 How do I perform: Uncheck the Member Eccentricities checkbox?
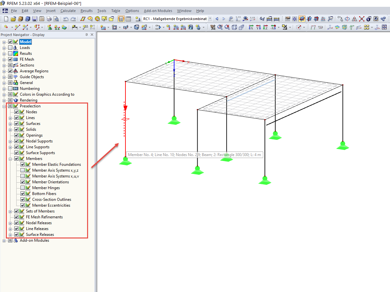click(x=22, y=205)
